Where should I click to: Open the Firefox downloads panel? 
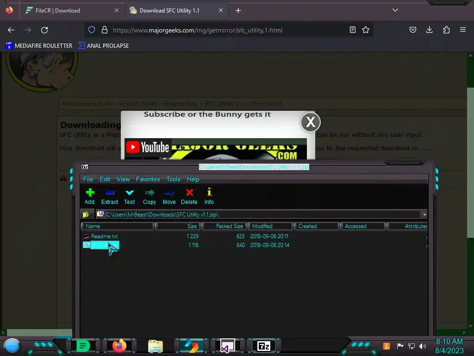(429, 30)
